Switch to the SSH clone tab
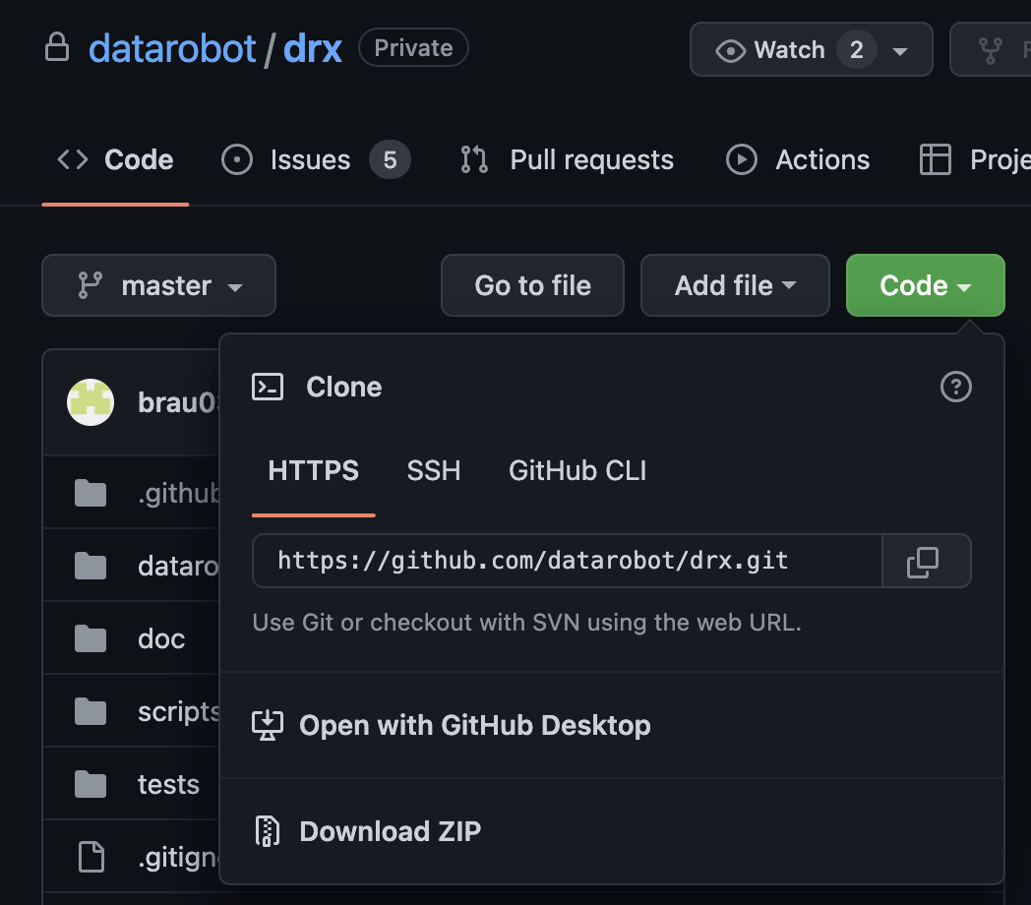 coord(434,470)
